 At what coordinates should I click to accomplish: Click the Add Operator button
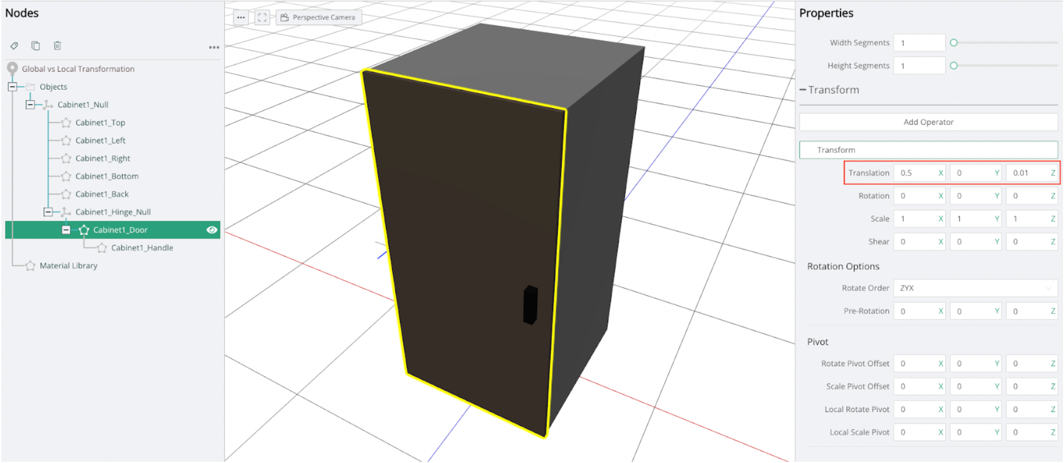click(928, 122)
